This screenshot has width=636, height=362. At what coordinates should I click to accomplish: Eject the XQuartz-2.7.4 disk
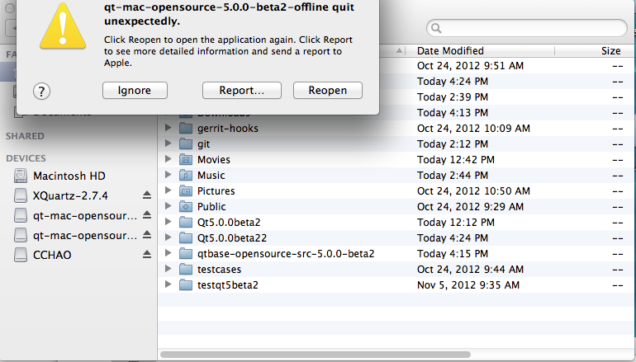coord(147,195)
